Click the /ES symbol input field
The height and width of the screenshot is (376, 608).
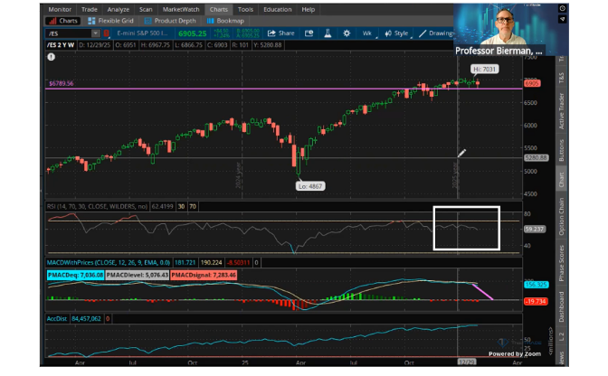coord(69,33)
